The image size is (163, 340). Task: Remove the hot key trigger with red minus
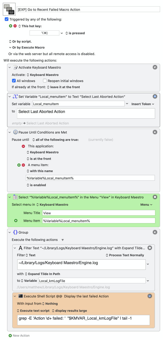(15, 26)
